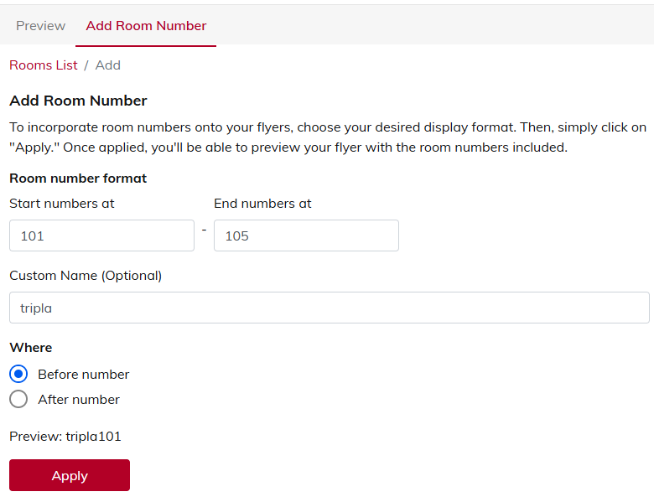
Task: Click the Room number format heading
Action: click(x=78, y=179)
